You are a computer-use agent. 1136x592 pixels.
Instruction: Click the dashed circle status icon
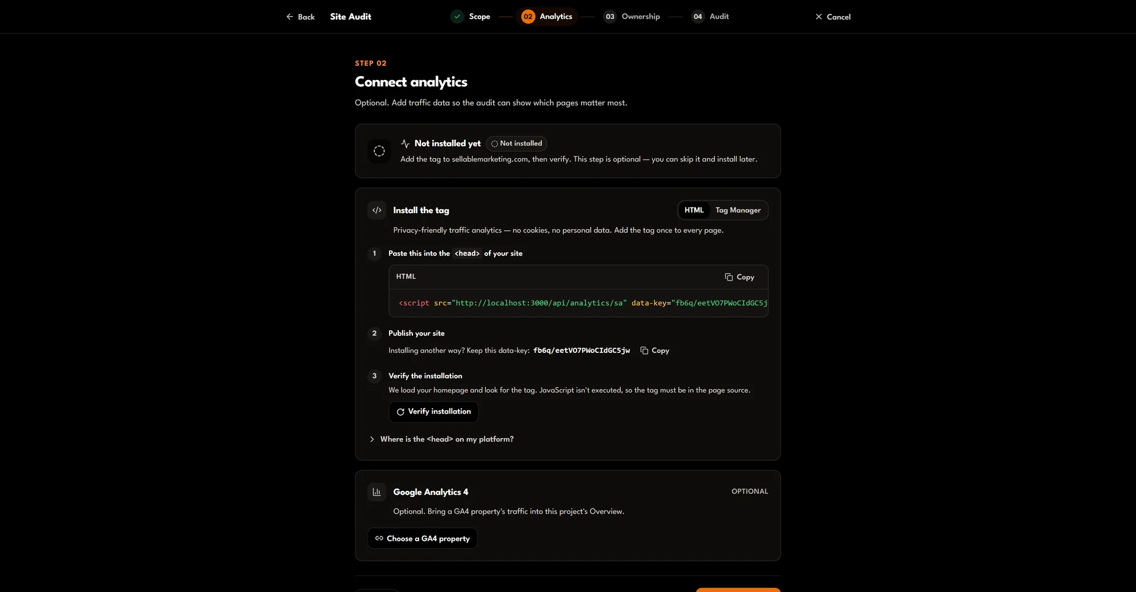pos(379,151)
